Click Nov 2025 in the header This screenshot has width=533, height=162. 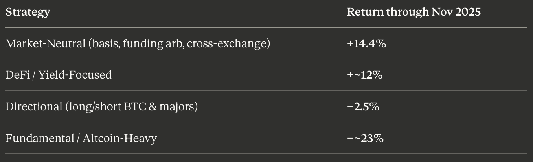click(456, 12)
